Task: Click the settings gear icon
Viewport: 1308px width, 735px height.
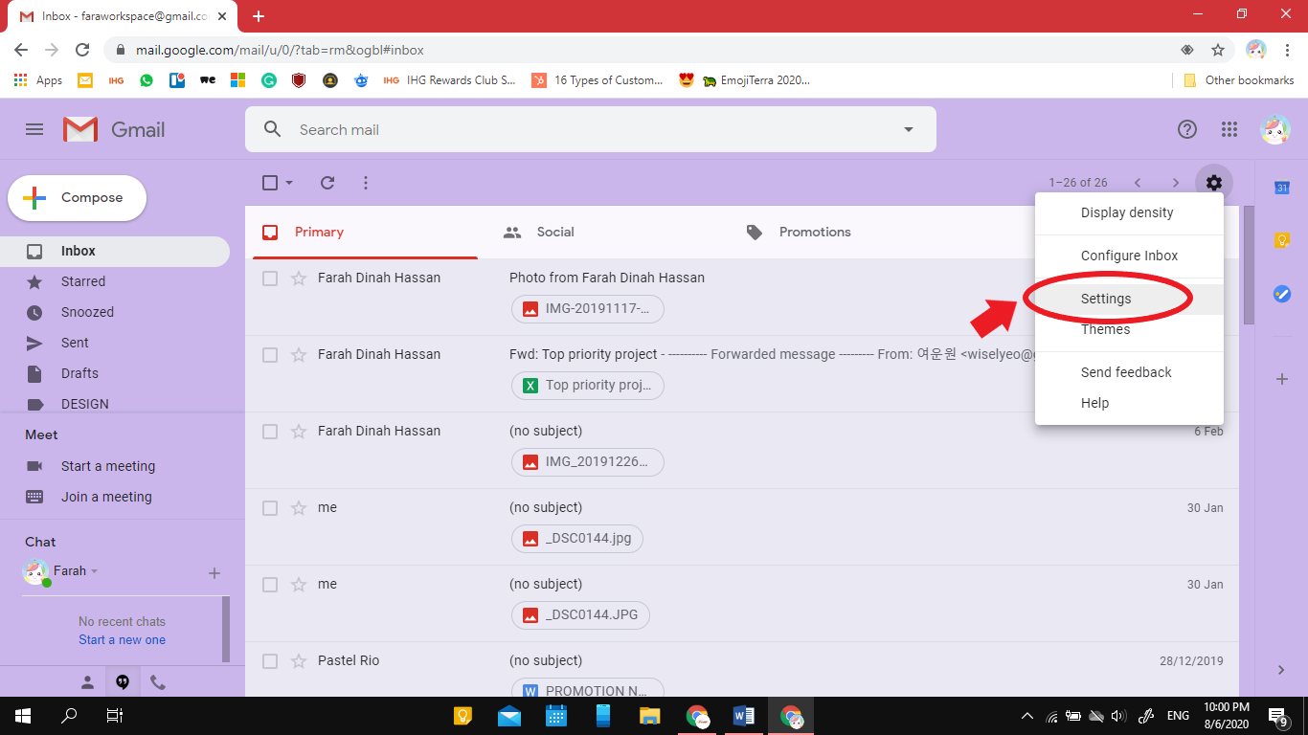Action: (x=1214, y=183)
